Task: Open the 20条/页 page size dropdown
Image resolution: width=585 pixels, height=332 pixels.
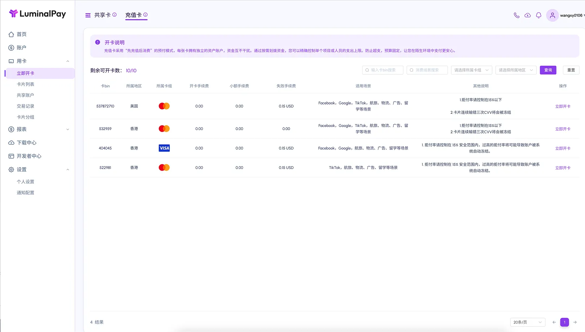Action: pos(527,322)
